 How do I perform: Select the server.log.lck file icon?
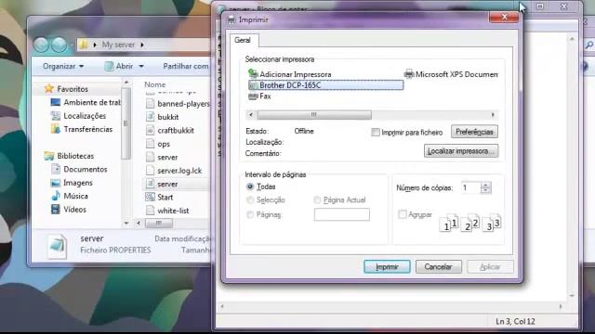pyautogui.click(x=151, y=171)
